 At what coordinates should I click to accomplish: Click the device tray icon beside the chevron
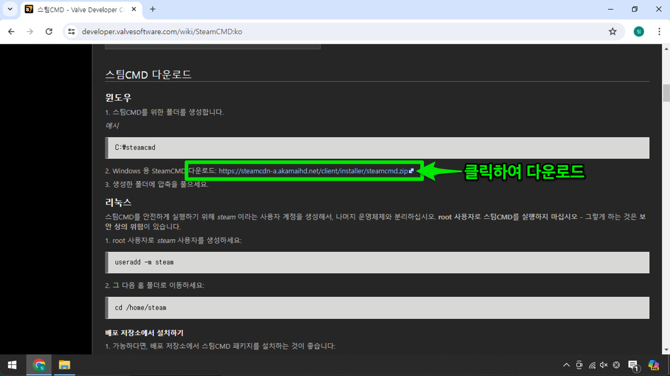tap(579, 365)
